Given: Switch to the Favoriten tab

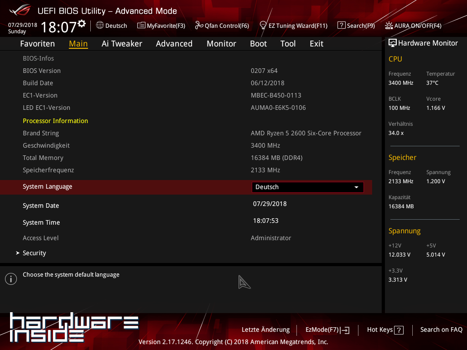Looking at the screenshot, I should tap(37, 44).
